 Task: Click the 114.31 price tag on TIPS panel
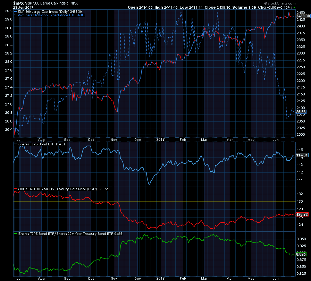click(302, 155)
